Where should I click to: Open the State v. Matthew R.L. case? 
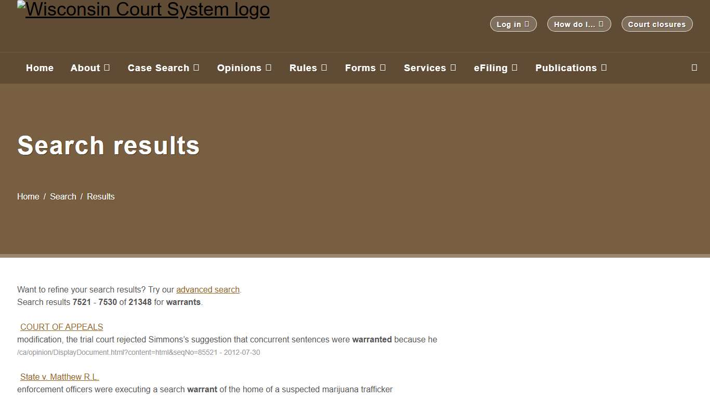(x=59, y=377)
